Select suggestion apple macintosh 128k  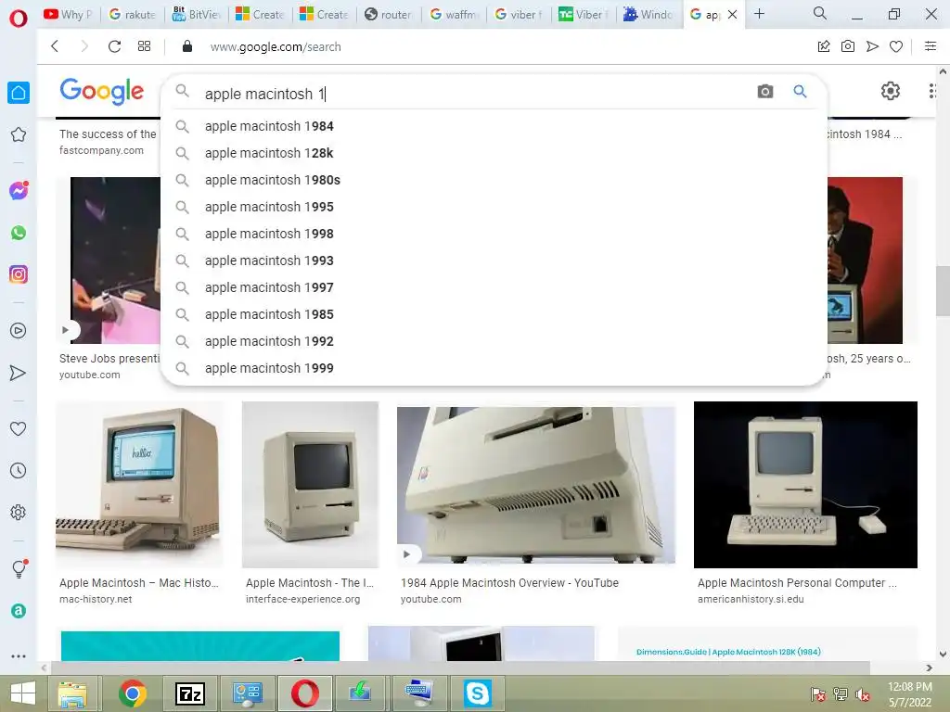(x=494, y=153)
